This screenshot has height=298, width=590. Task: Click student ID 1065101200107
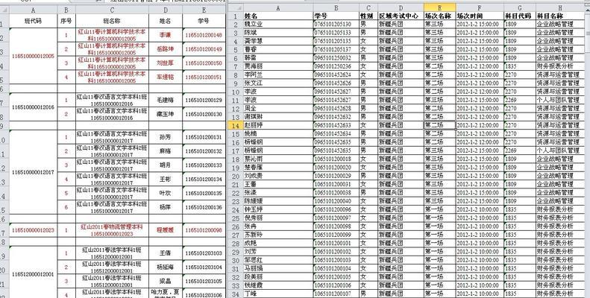(336, 294)
